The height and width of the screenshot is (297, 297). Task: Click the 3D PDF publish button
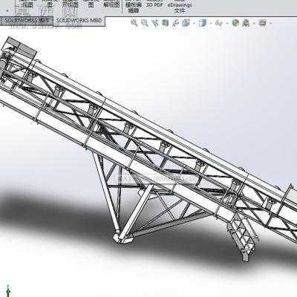154,4
